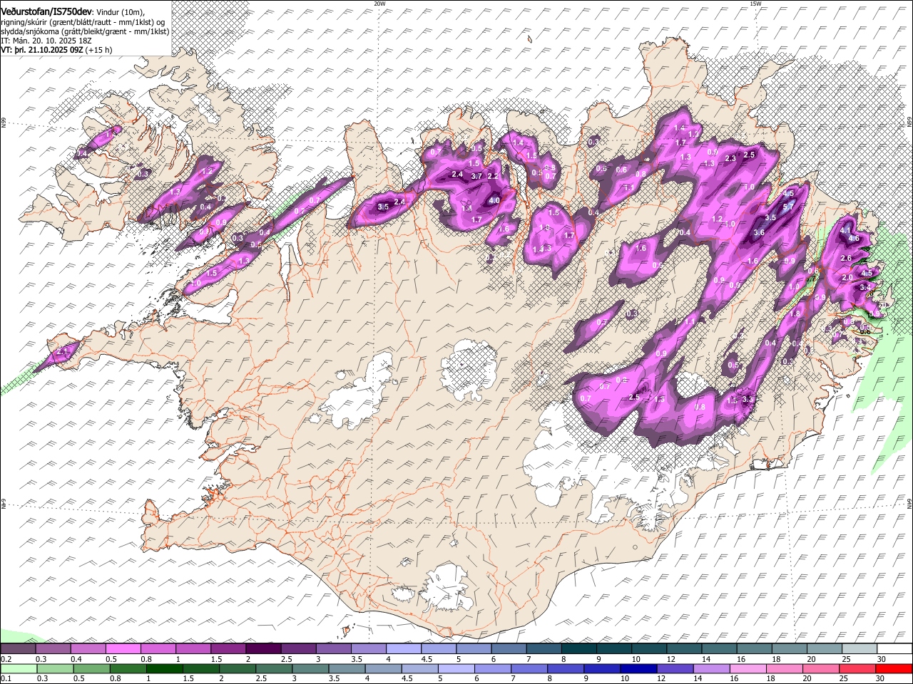Screen dimensions: 913x684
Task: Select the 'slydda/snjókoma' legend description line
Action: (85, 31)
